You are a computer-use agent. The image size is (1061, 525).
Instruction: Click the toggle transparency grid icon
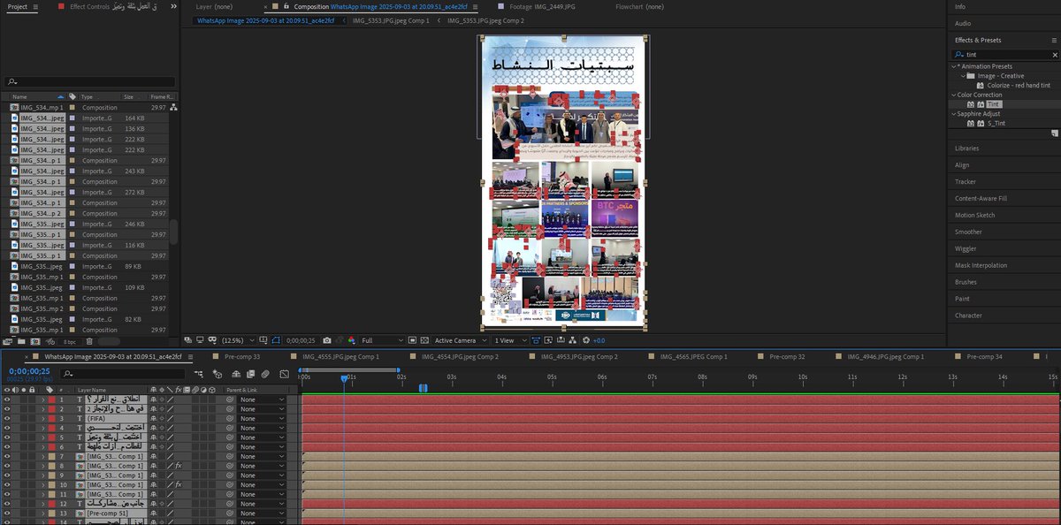click(x=424, y=340)
